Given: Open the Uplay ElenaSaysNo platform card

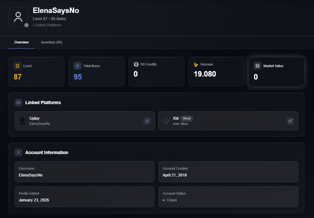Looking at the screenshot, I should (81, 121).
